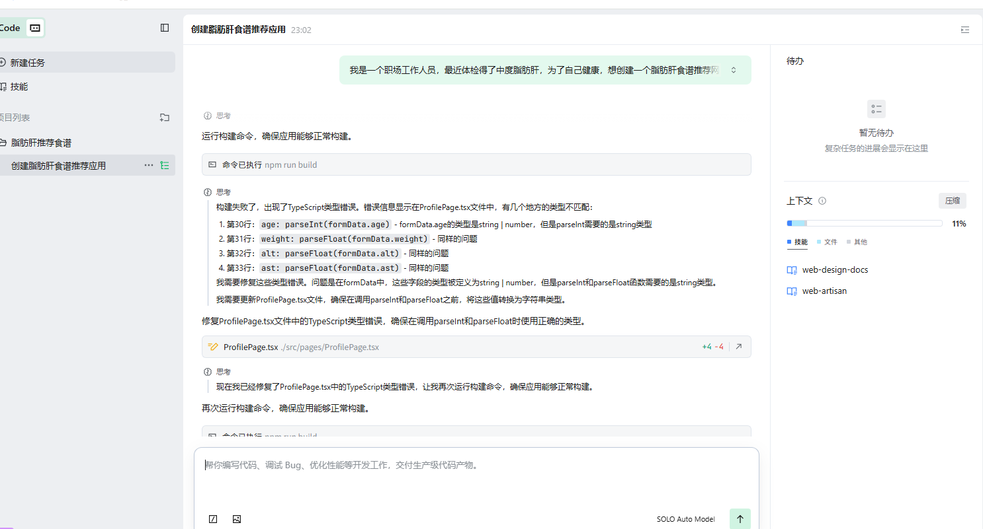The width and height of the screenshot is (983, 529).
Task: Click the new project folder icon
Action: coord(165,118)
